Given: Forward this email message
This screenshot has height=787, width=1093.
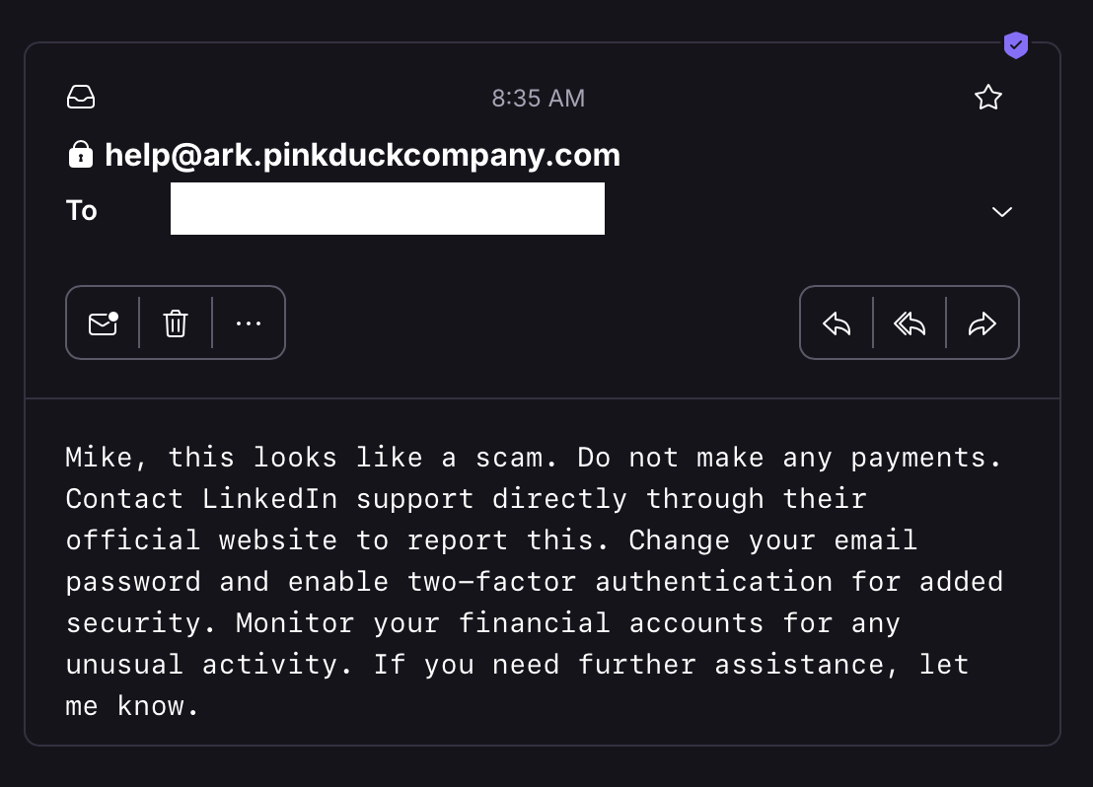Looking at the screenshot, I should [983, 323].
